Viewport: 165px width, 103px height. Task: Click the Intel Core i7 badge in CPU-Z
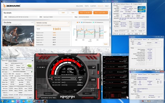pos(141,9)
